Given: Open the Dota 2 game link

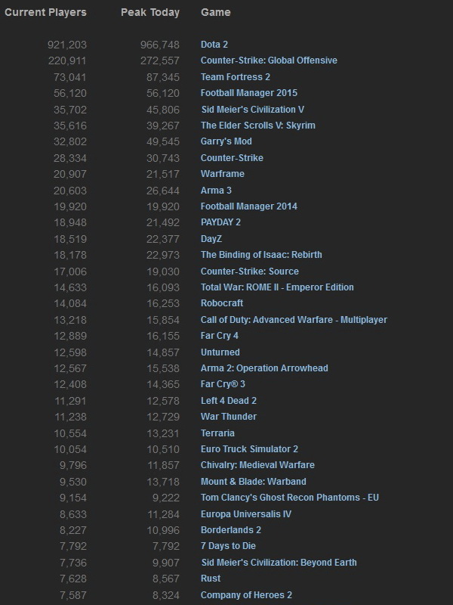Looking at the screenshot, I should point(214,45).
